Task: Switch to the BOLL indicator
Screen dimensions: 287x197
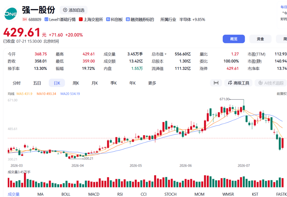Action: [66, 194]
